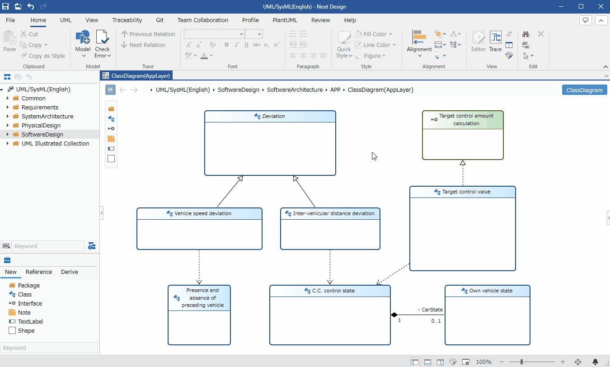Select Interface in the New toolbox list

tap(30, 303)
